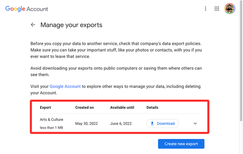Select the June 6, 2022 availability date

(x=121, y=124)
